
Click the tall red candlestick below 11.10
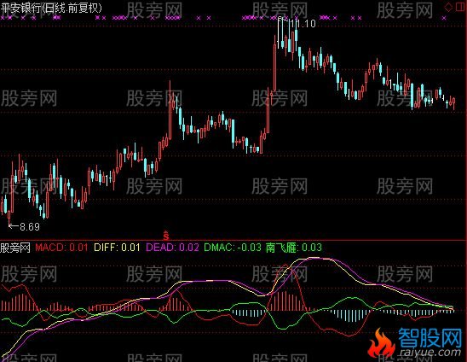[274, 63]
